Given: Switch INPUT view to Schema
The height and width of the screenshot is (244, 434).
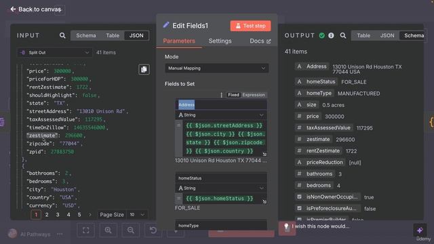Looking at the screenshot, I should pyautogui.click(x=86, y=35).
